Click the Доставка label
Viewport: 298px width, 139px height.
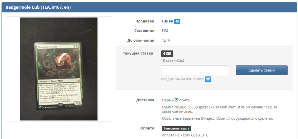click(x=145, y=100)
